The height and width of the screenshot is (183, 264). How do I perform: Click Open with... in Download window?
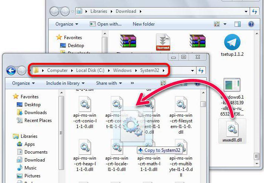tap(105, 24)
